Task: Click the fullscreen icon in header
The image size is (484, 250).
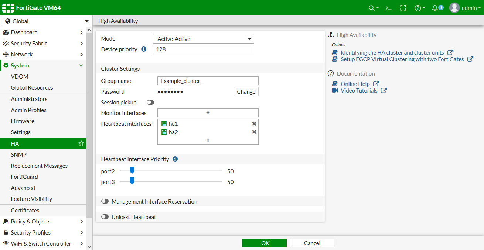Action: point(403,8)
